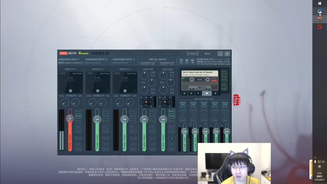Click the Voicemeeter VAIO fader knob
327x184 pixels.
(x=144, y=119)
